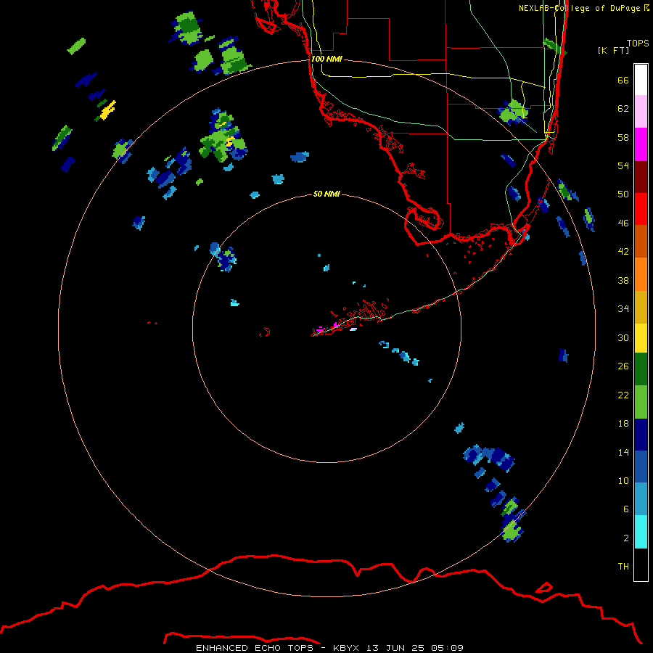The width and height of the screenshot is (653, 653).
Task: Select the 22 value on the legend
Action: coord(623,395)
